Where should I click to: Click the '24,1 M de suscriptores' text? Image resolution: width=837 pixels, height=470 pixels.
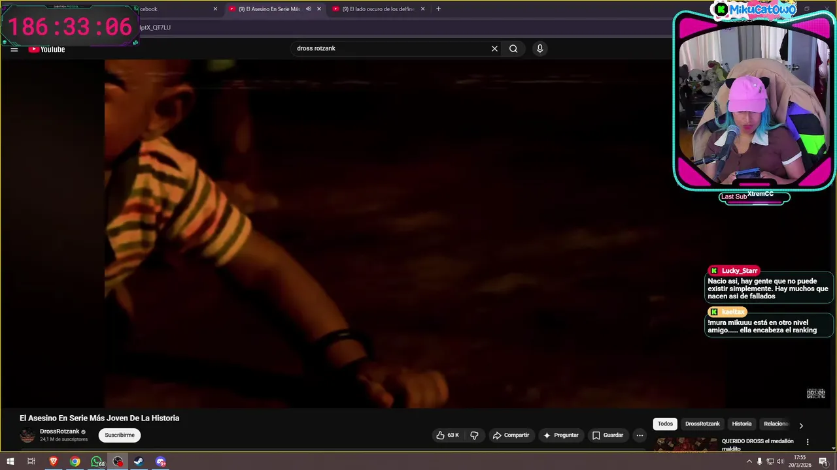coord(63,439)
